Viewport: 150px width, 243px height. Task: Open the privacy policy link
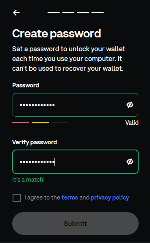click(x=110, y=197)
